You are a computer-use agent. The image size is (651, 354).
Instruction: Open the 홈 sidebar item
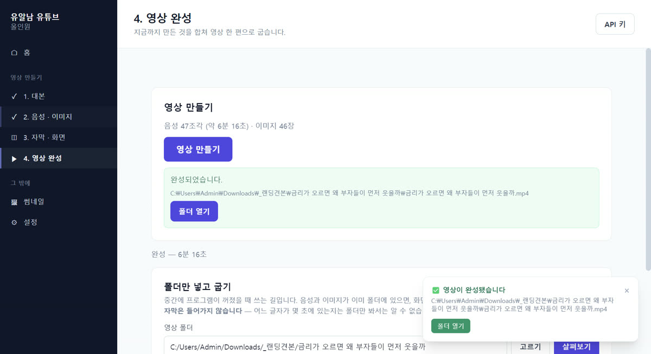[x=59, y=53]
